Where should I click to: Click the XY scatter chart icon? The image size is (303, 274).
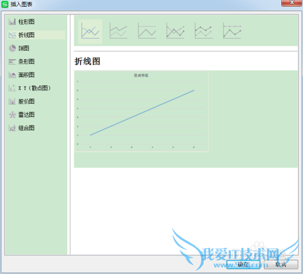pyautogui.click(x=12, y=88)
